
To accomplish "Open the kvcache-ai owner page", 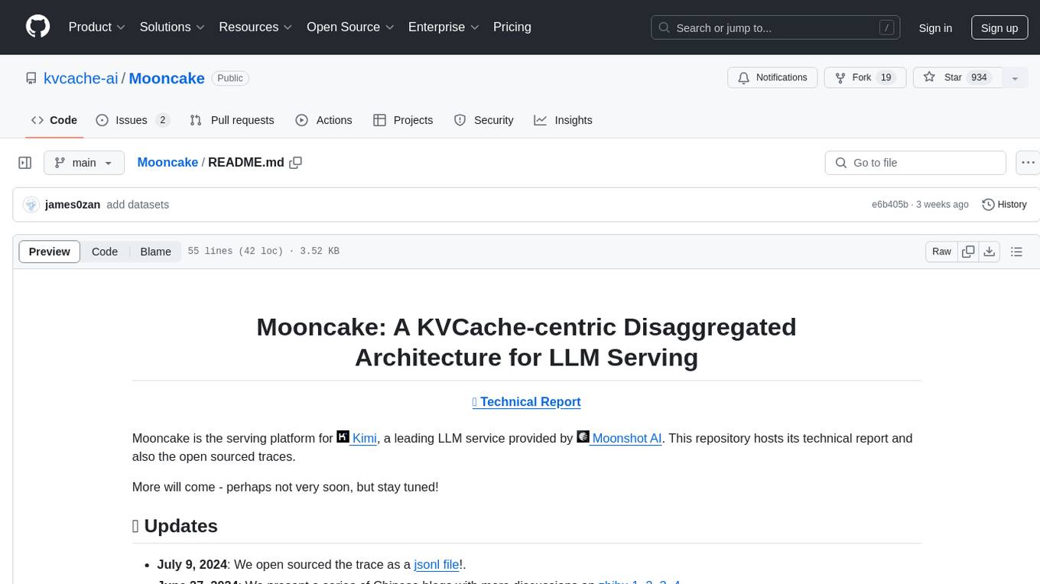I will tap(81, 78).
